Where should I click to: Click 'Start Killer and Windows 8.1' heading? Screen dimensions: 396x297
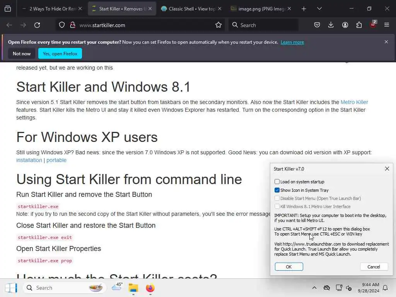tap(103, 87)
